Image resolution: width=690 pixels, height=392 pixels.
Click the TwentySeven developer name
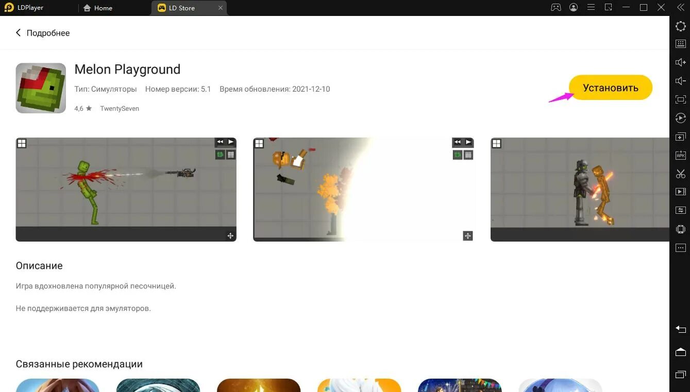click(120, 109)
